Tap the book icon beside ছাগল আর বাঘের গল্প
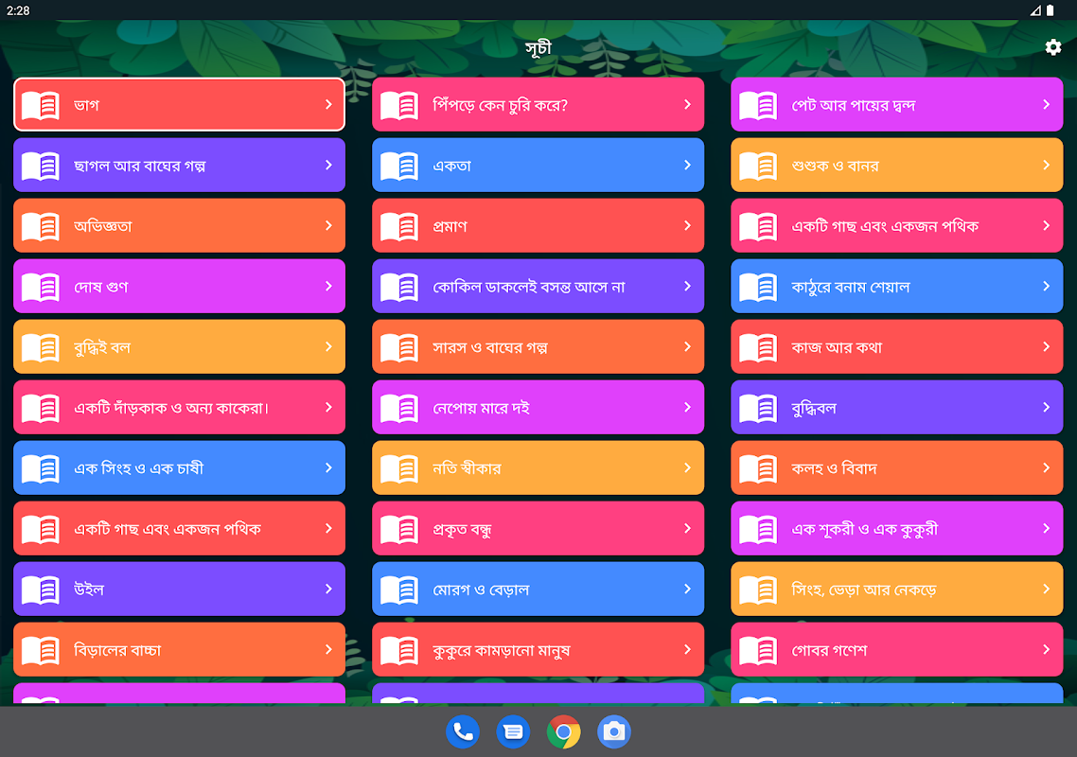 41,166
